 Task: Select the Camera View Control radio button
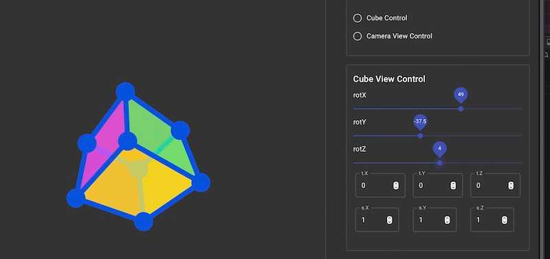357,36
